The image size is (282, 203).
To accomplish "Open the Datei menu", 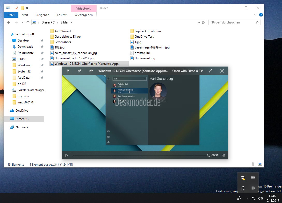I will (x=11, y=15).
